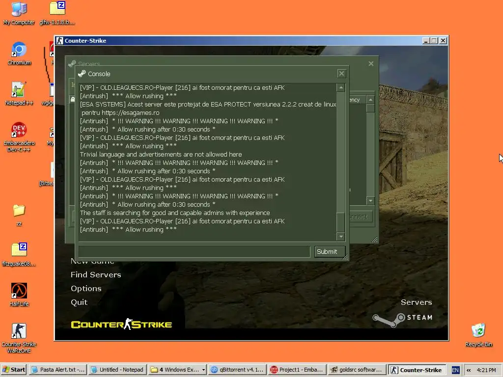The height and width of the screenshot is (377, 503).
Task: Click esagames.ro URL line in console
Action: (120, 113)
